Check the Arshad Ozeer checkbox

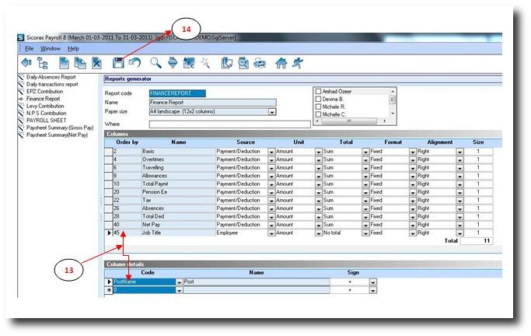pyautogui.click(x=318, y=93)
